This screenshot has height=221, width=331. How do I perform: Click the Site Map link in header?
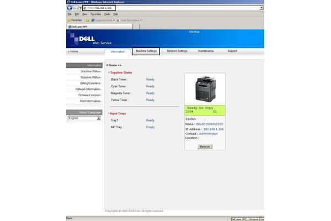pos(194,31)
